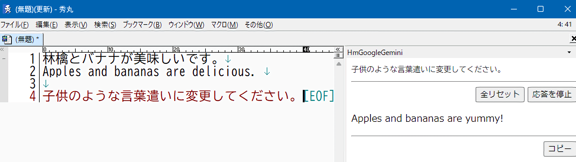The height and width of the screenshot is (162, 576).
Task: Close the tab bar with the X icon
Action: (x=573, y=38)
